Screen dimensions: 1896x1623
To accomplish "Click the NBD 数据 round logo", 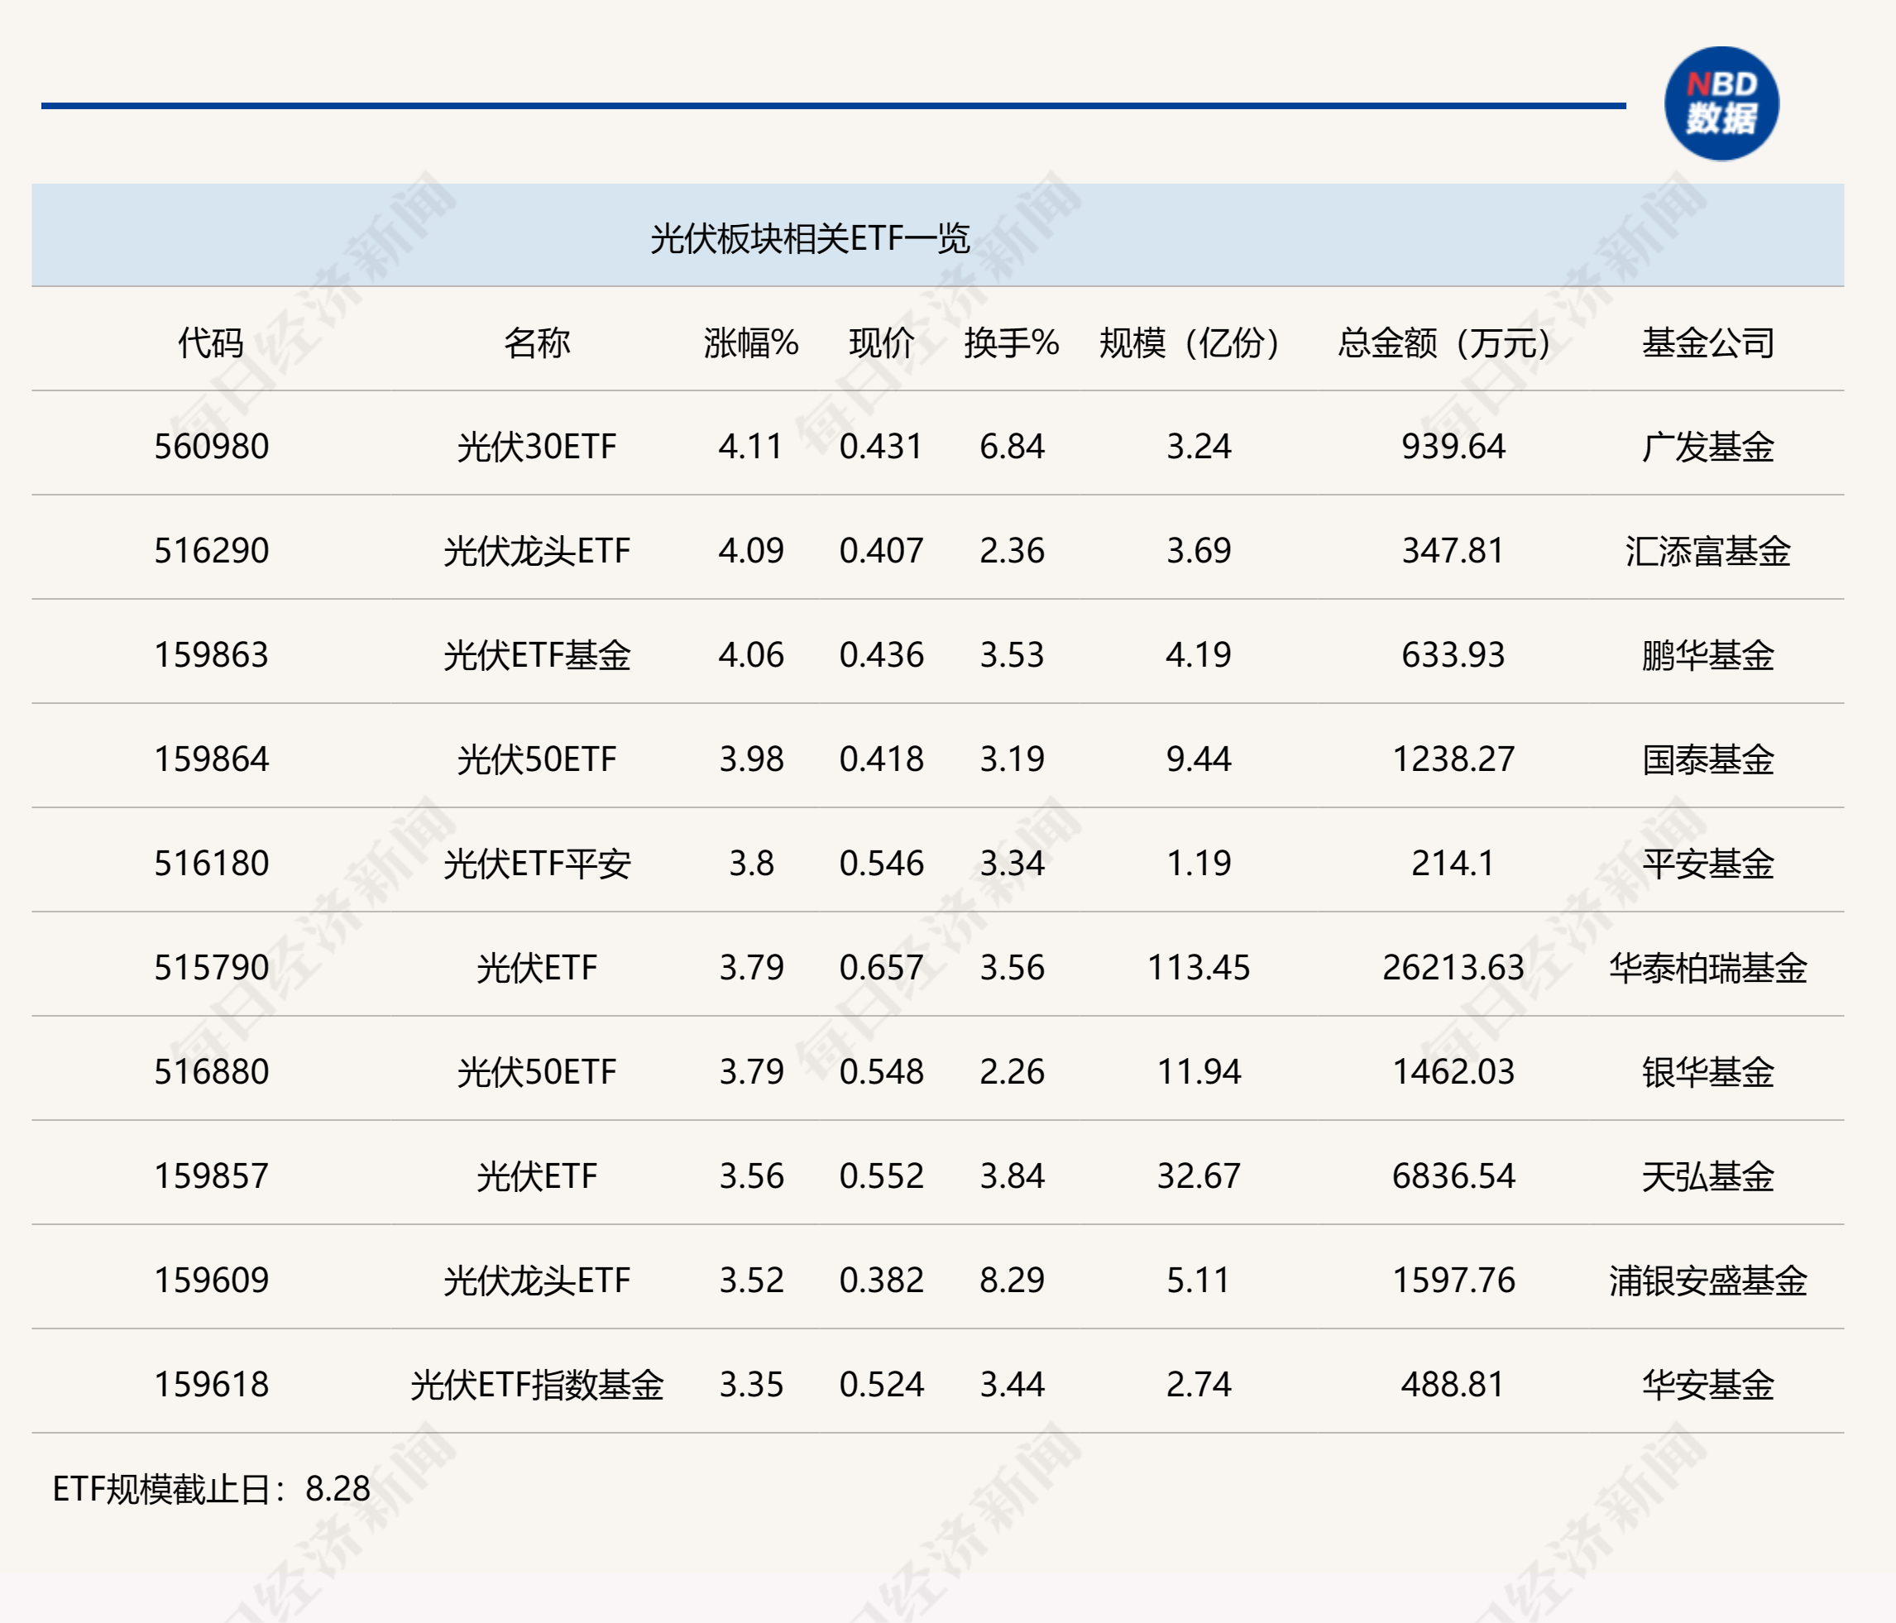I will click(1721, 103).
